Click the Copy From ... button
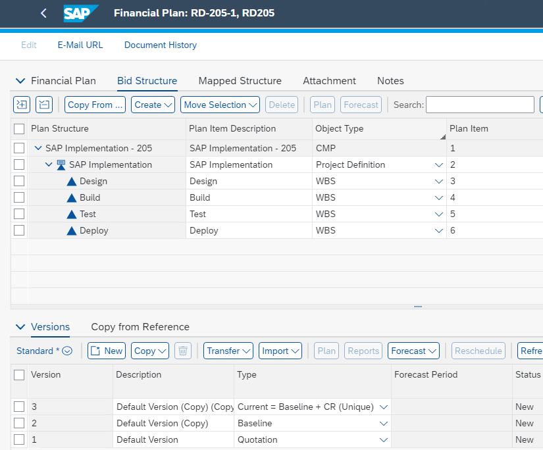 [95, 105]
